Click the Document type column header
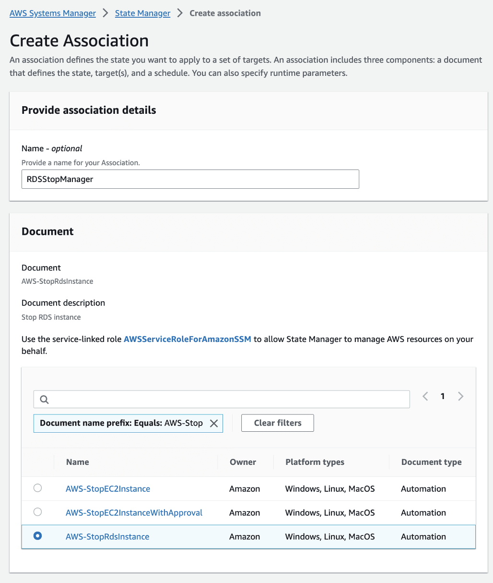The width and height of the screenshot is (493, 583). click(x=432, y=462)
